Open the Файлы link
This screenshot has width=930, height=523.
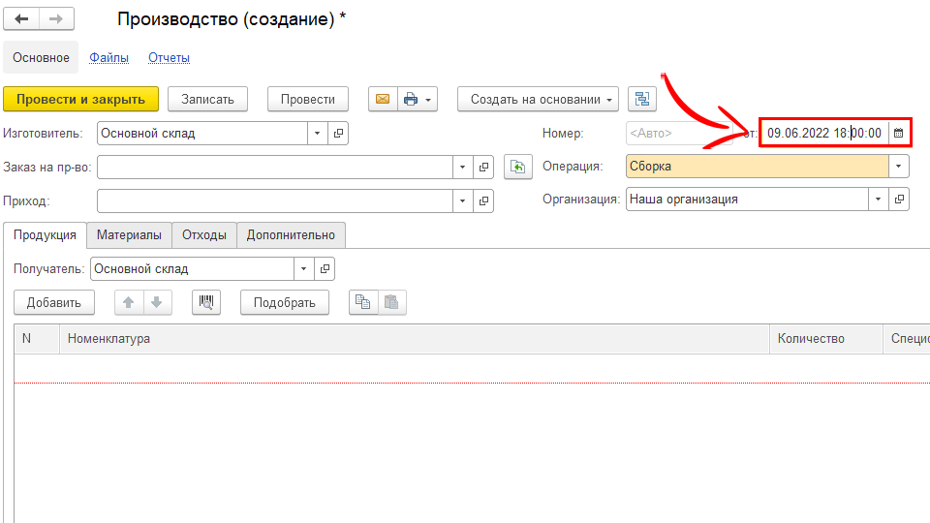(108, 58)
